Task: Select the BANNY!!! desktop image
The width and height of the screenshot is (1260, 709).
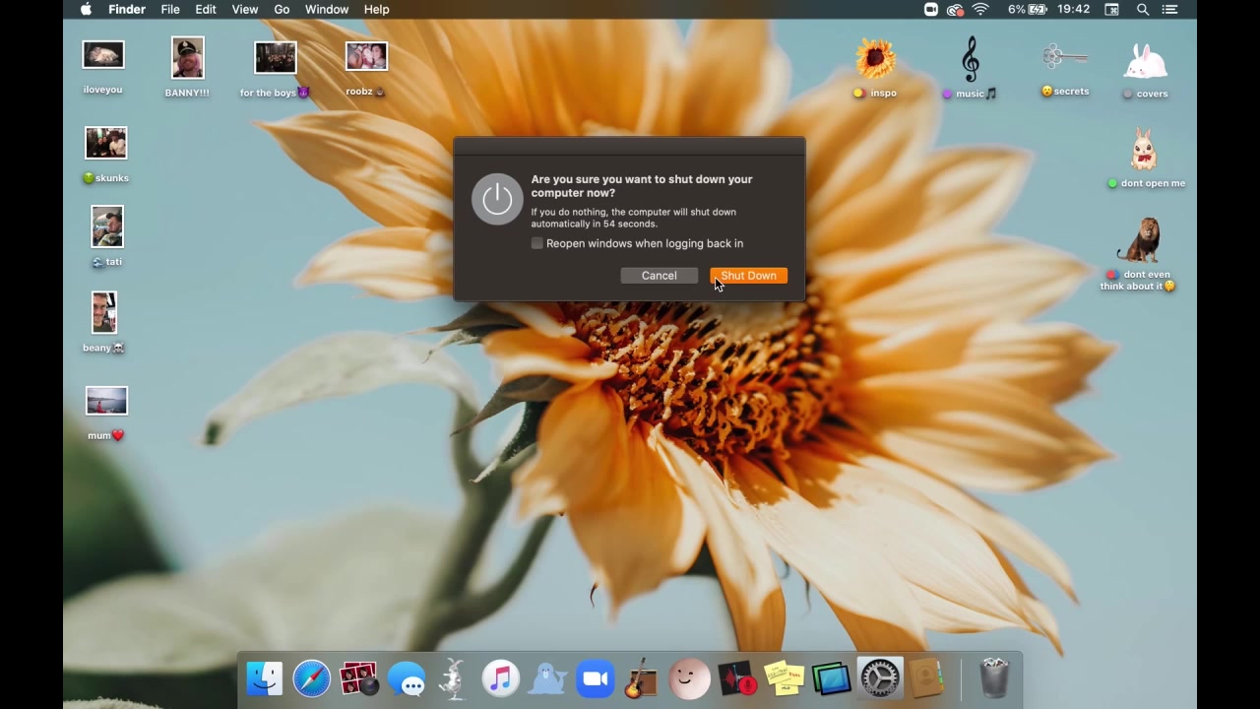Action: click(187, 58)
